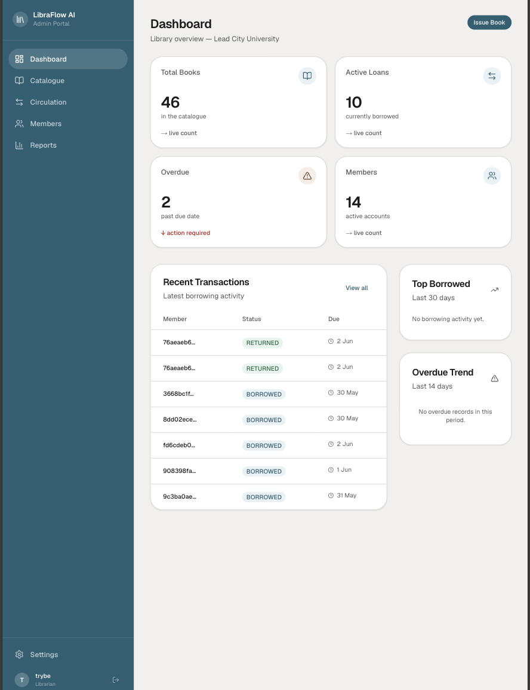Click the action required link on Overdue
This screenshot has height=690, width=530.
click(x=185, y=233)
